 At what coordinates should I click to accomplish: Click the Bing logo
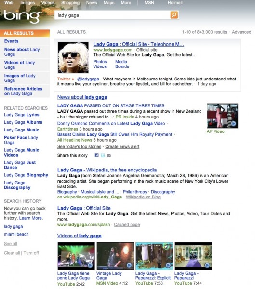22,16
